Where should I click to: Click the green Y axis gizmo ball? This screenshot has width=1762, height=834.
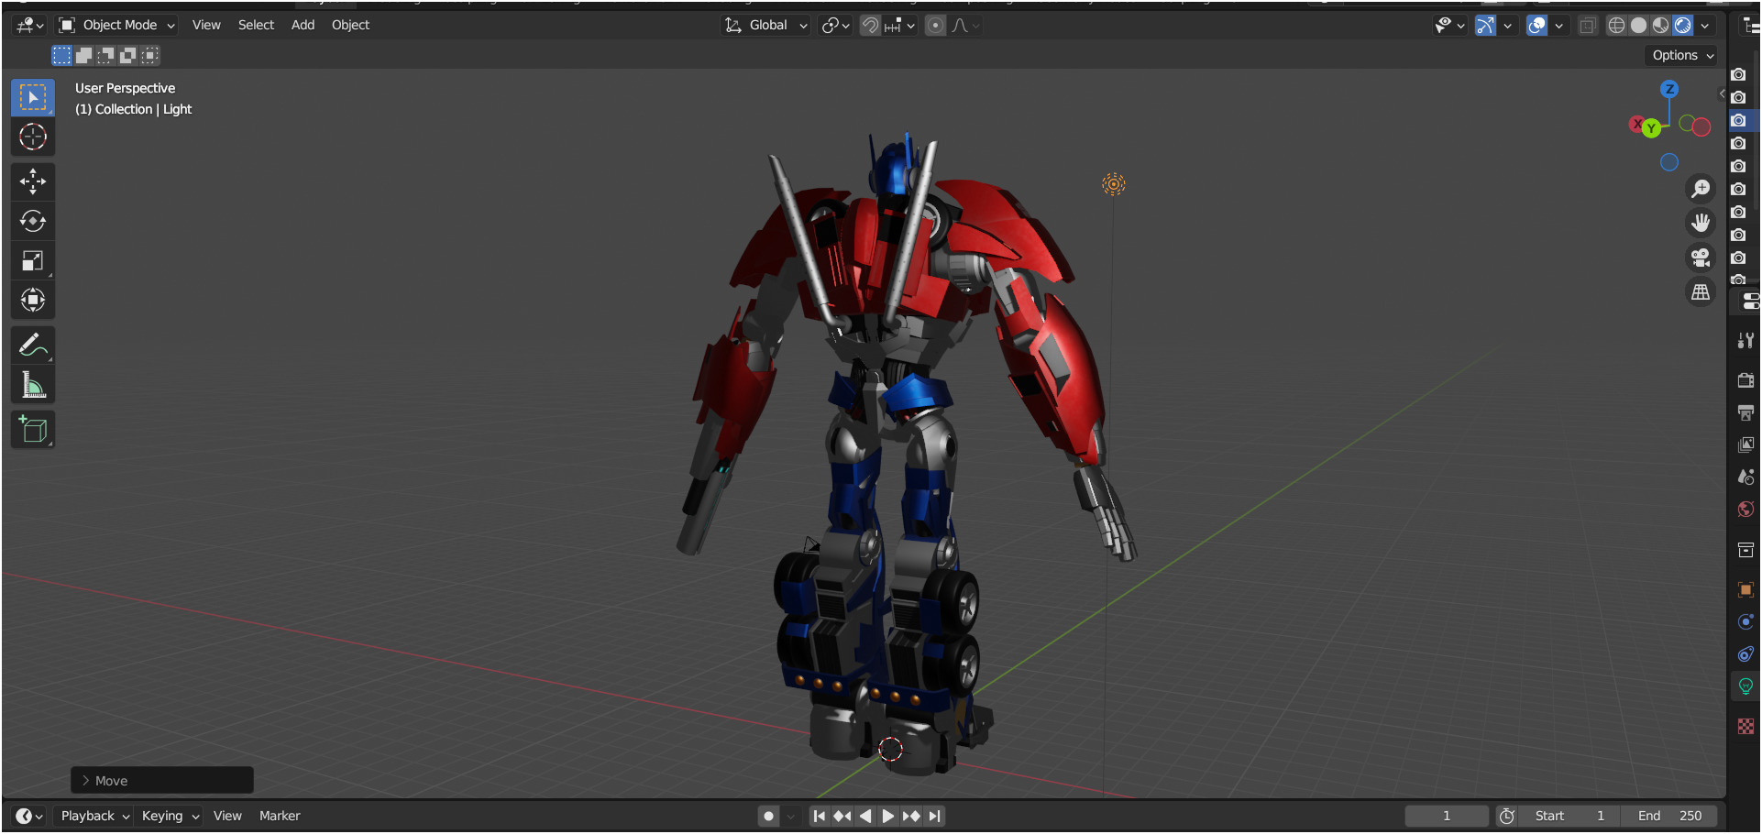[x=1652, y=128]
